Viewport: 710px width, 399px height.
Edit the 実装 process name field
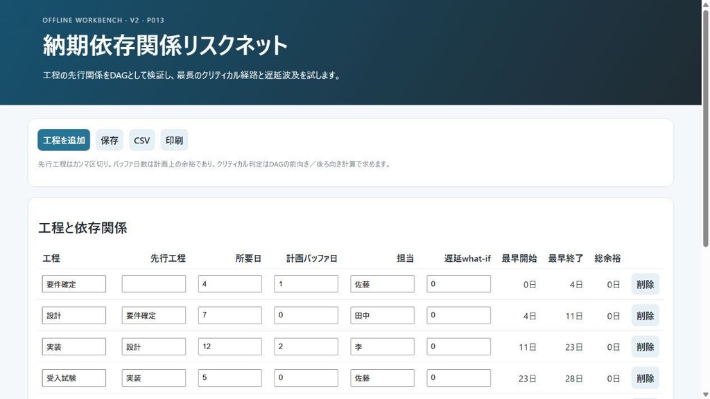click(x=73, y=346)
